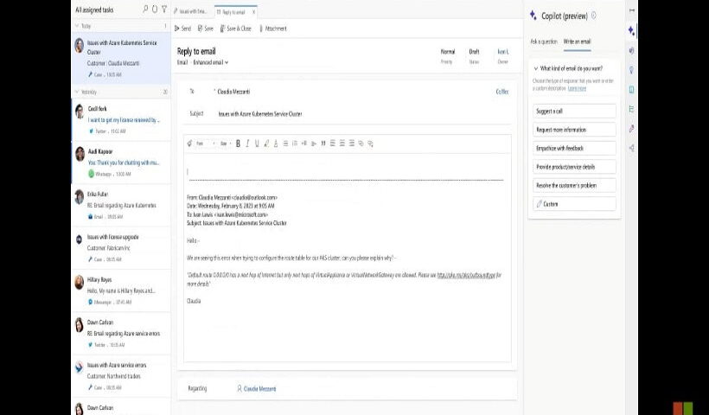The width and height of the screenshot is (709, 415).
Task: Click the text highlight color icon
Action: click(x=266, y=144)
